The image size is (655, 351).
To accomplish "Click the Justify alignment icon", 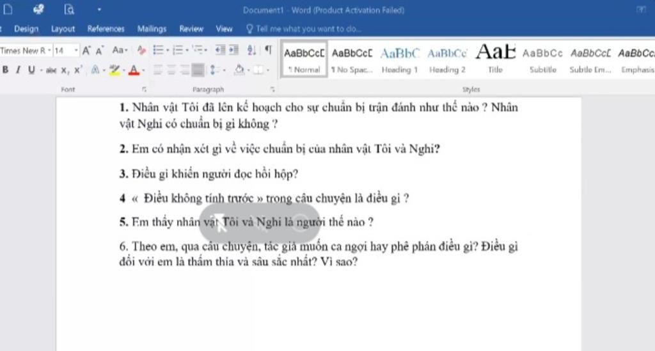I will coord(198,70).
